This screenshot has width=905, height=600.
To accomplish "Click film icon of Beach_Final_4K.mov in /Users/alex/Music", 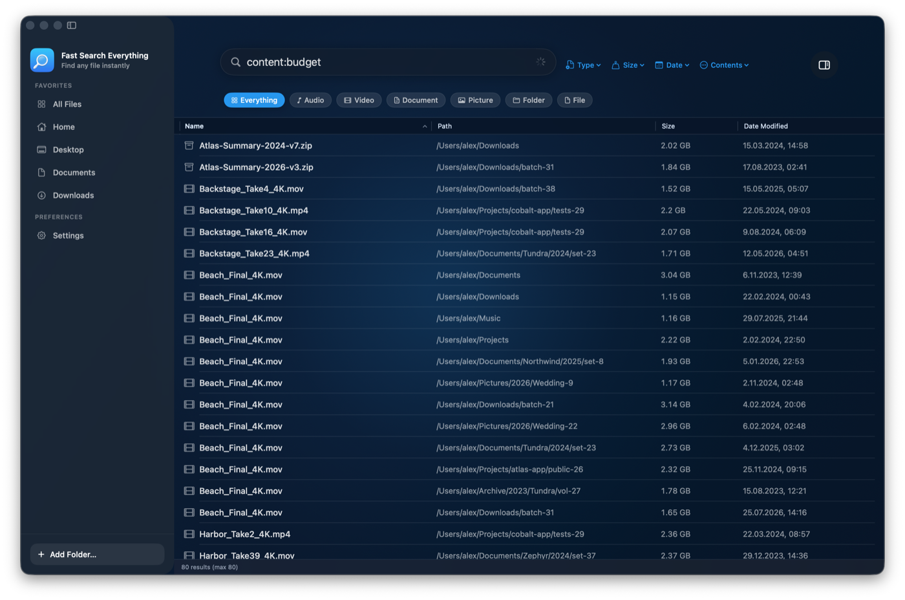I will point(189,318).
